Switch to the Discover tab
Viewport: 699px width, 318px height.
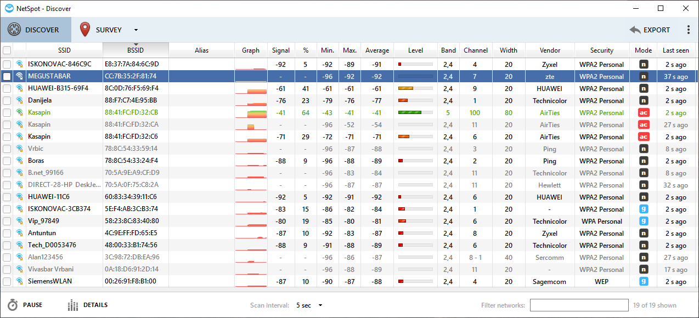[x=36, y=30]
